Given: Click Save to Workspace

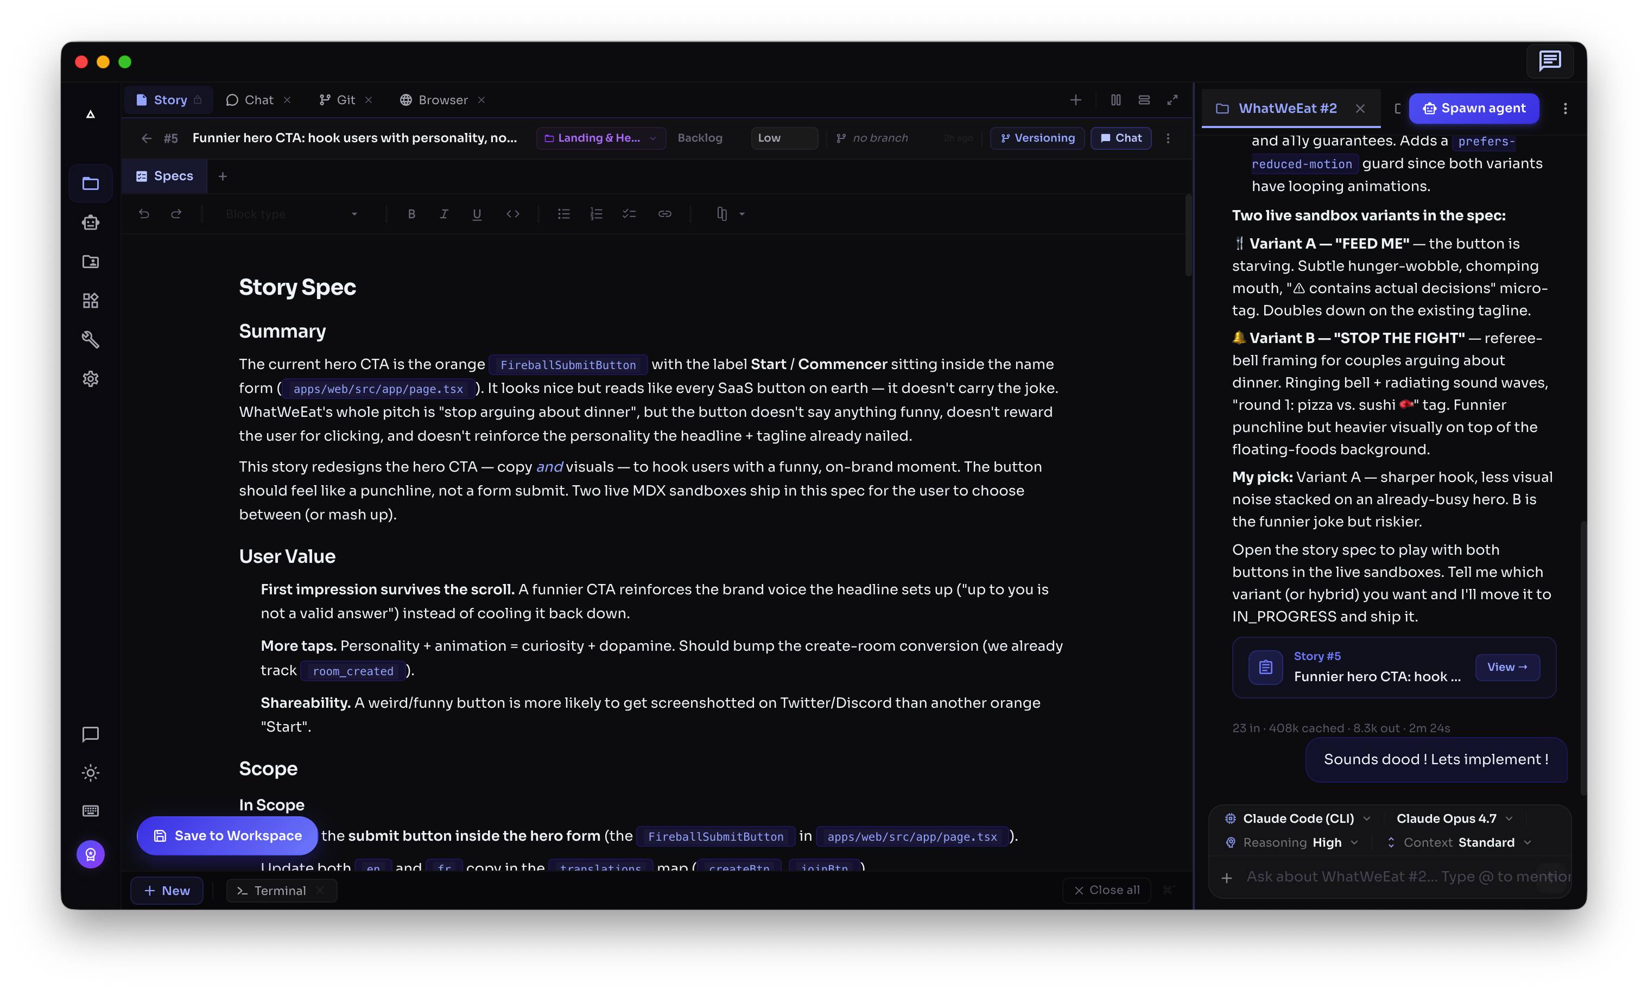Looking at the screenshot, I should (227, 836).
